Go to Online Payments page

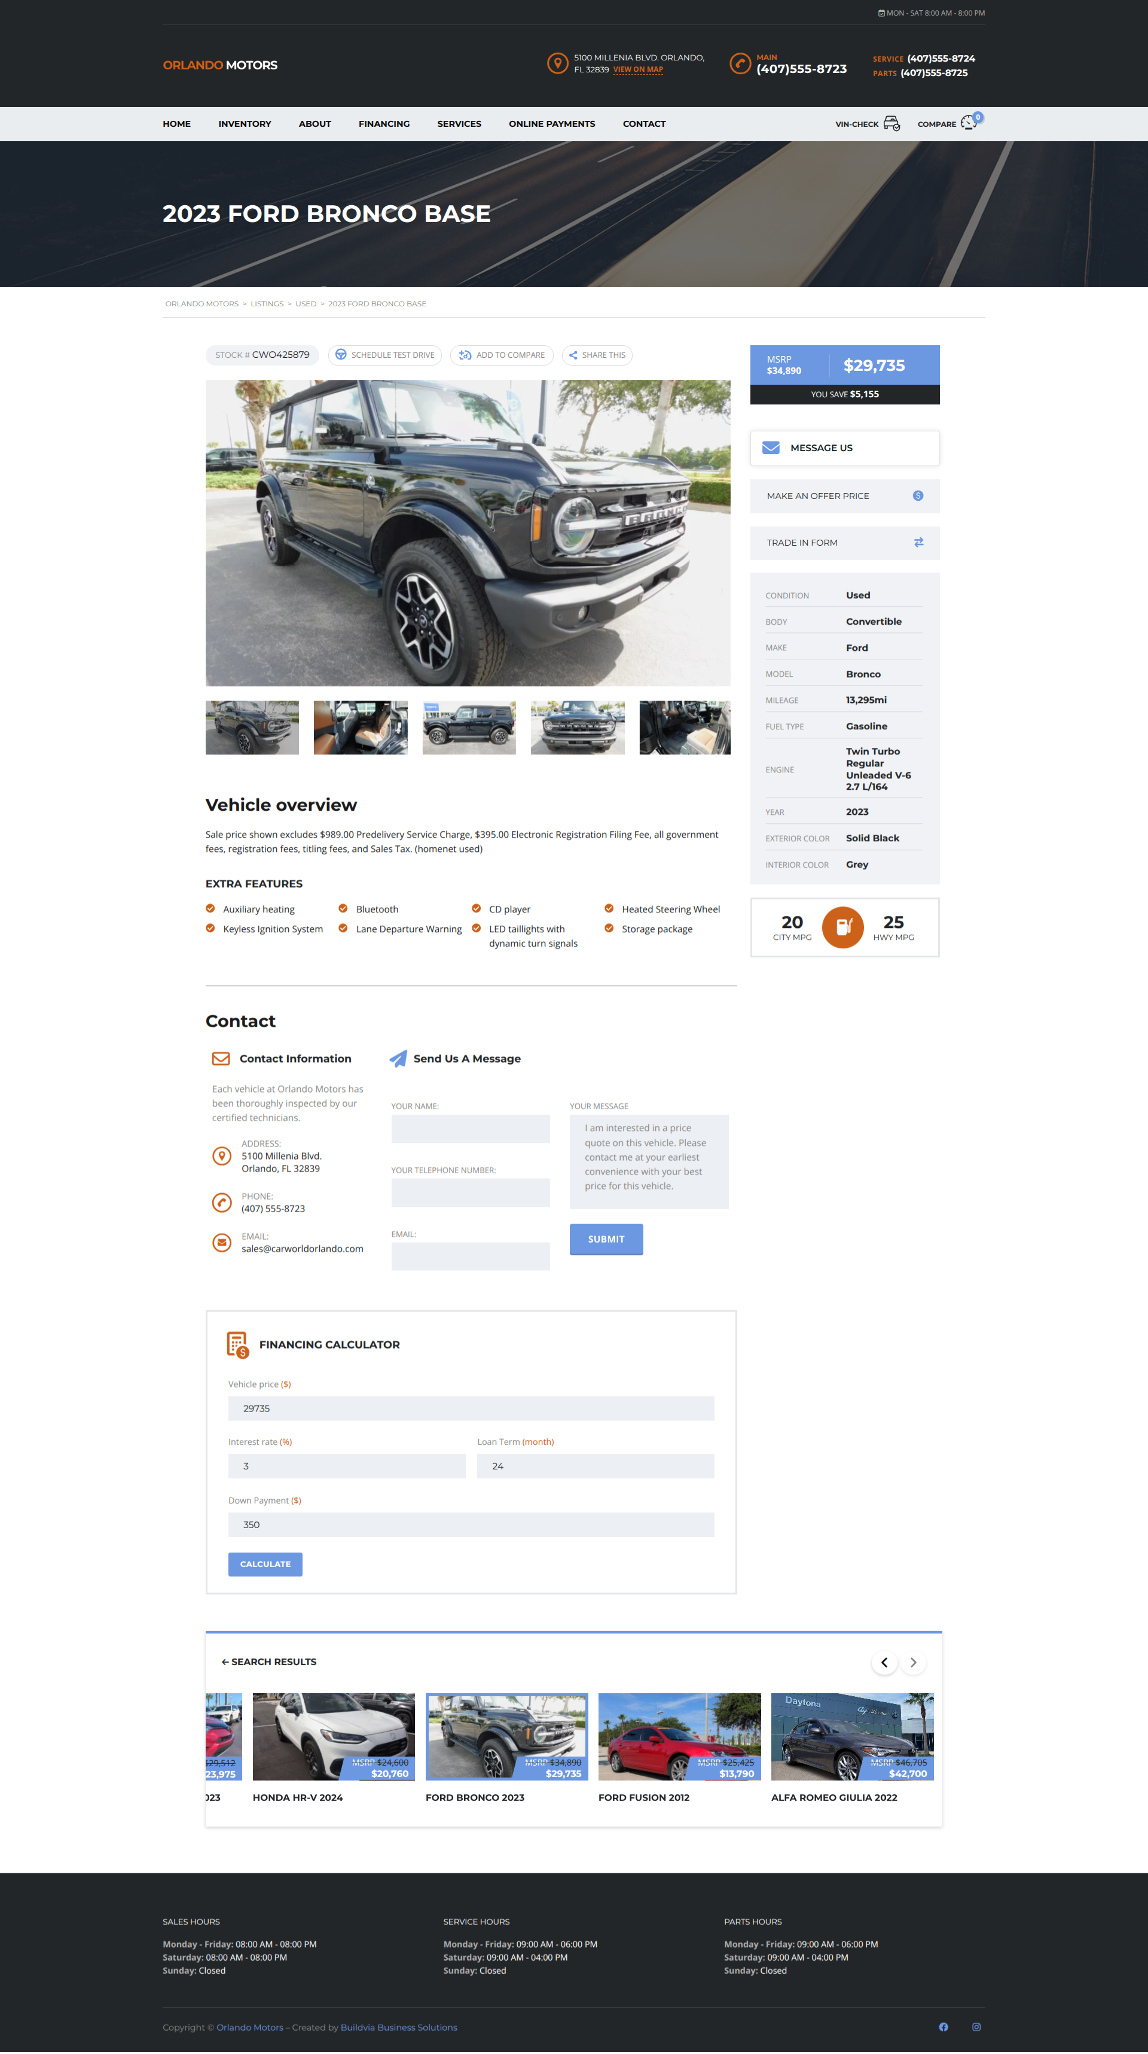pos(551,124)
